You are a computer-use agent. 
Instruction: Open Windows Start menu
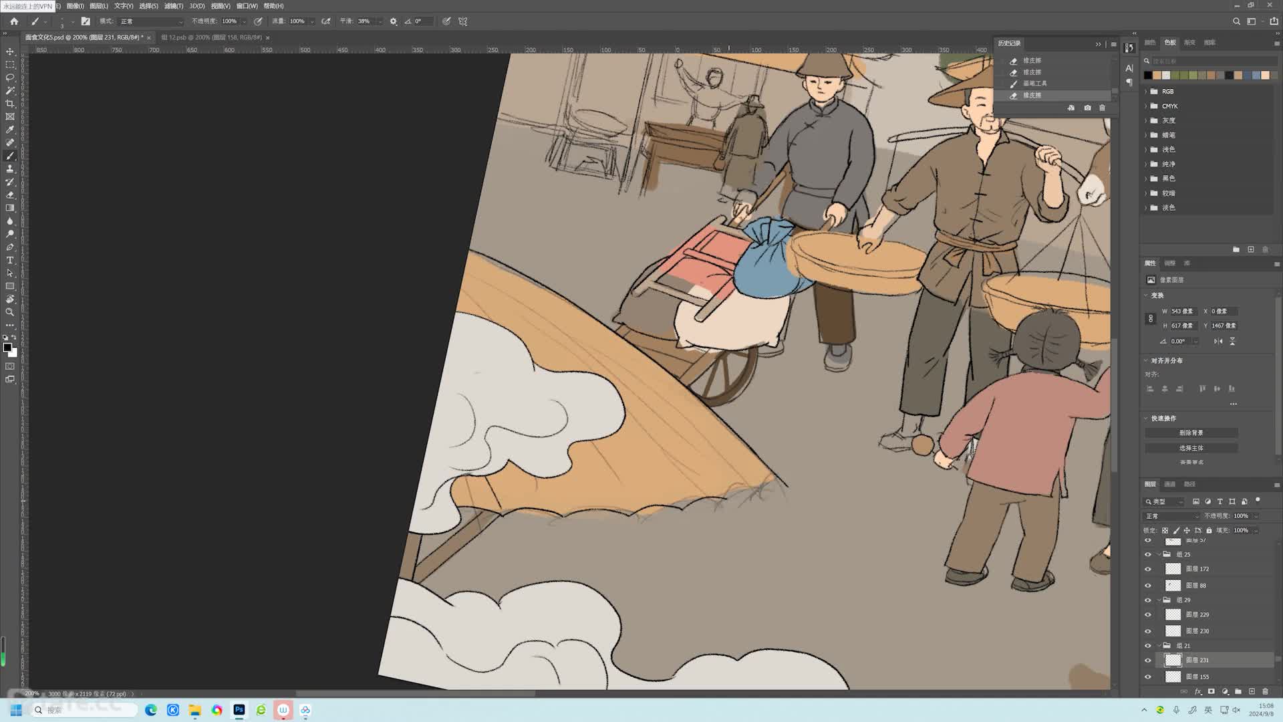pyautogui.click(x=16, y=710)
